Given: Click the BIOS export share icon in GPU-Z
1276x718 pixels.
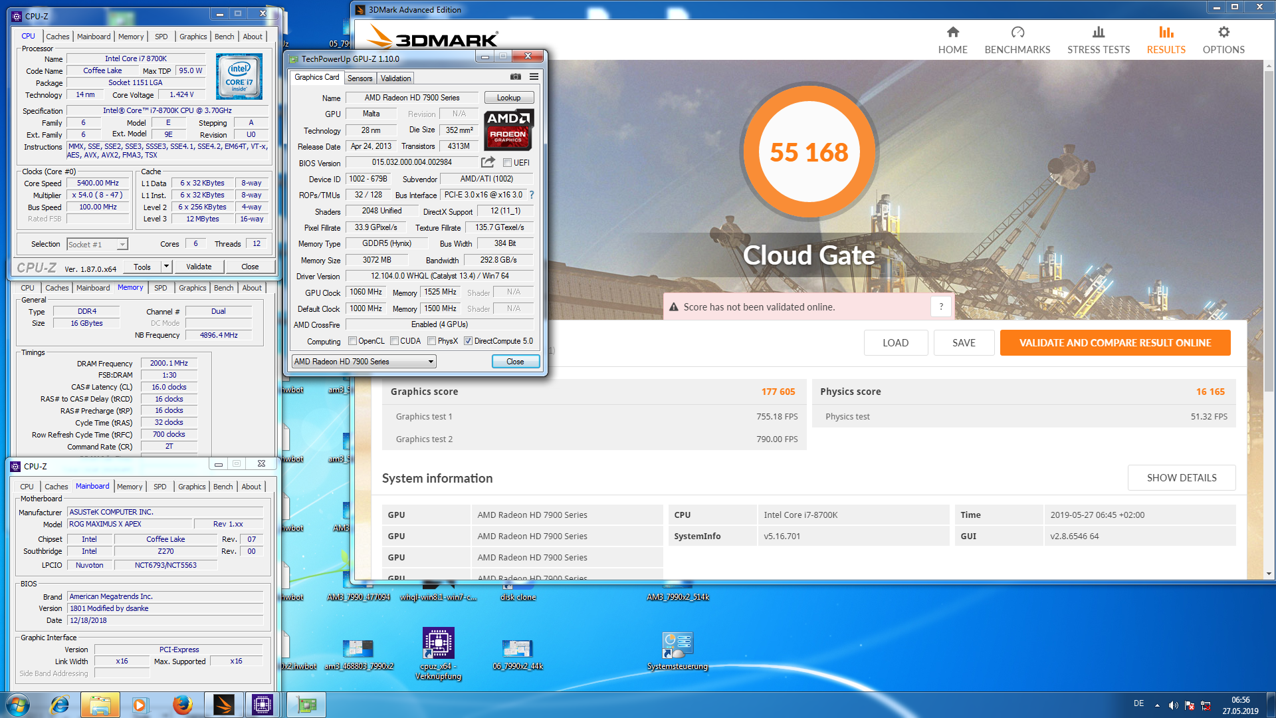Looking at the screenshot, I should tap(488, 162).
